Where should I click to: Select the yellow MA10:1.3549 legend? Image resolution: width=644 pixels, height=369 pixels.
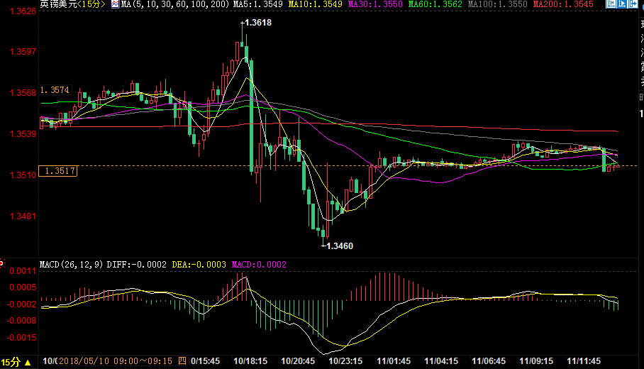(316, 4)
